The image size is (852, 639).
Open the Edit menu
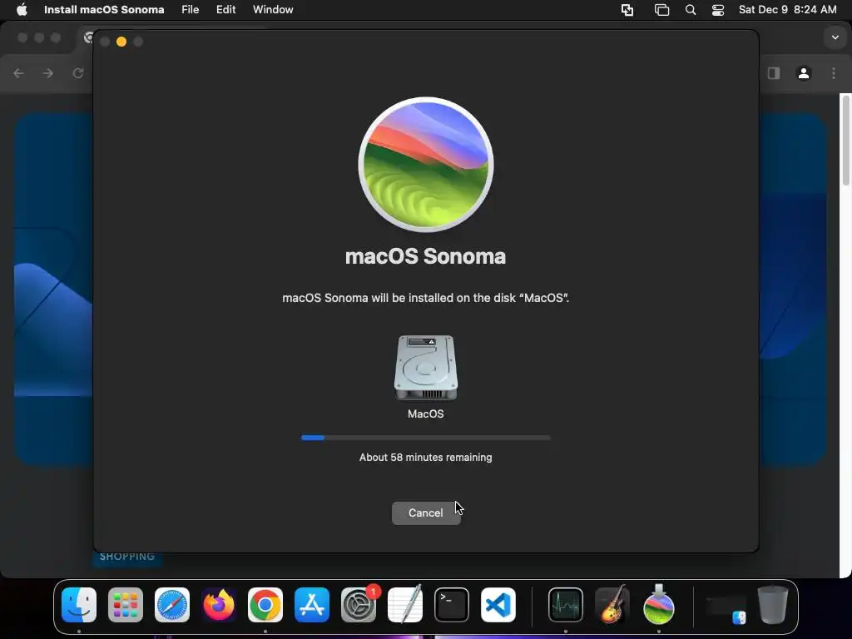click(225, 10)
